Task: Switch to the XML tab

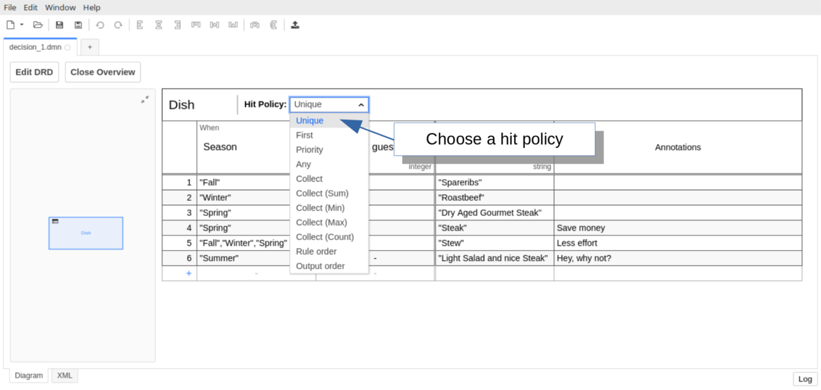Action: pos(65,376)
